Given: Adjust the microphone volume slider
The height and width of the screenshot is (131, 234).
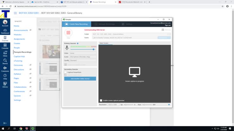Looking at the screenshot, I should pos(93,49).
